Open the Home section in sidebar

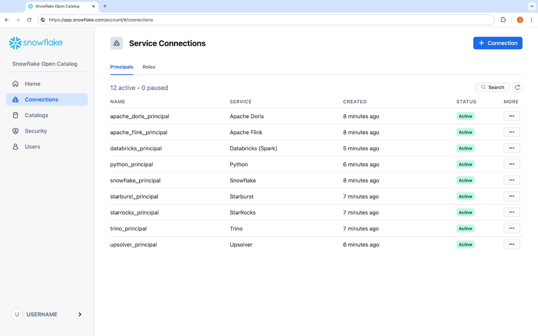tap(32, 84)
